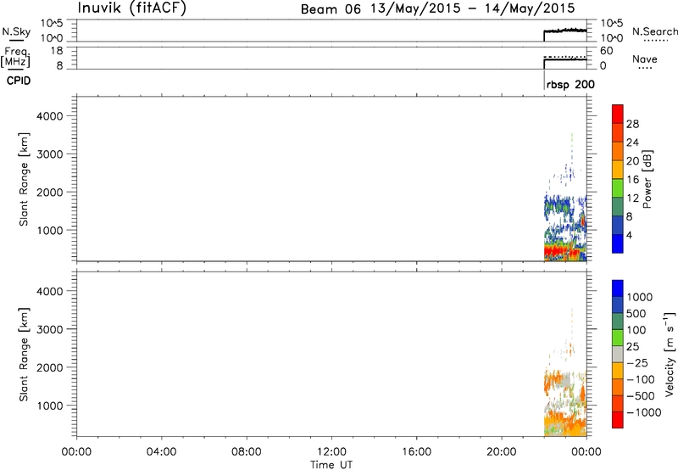The image size is (678, 470).
Task: Select the red bottom Velocity colorbar segment
Action: click(x=618, y=420)
